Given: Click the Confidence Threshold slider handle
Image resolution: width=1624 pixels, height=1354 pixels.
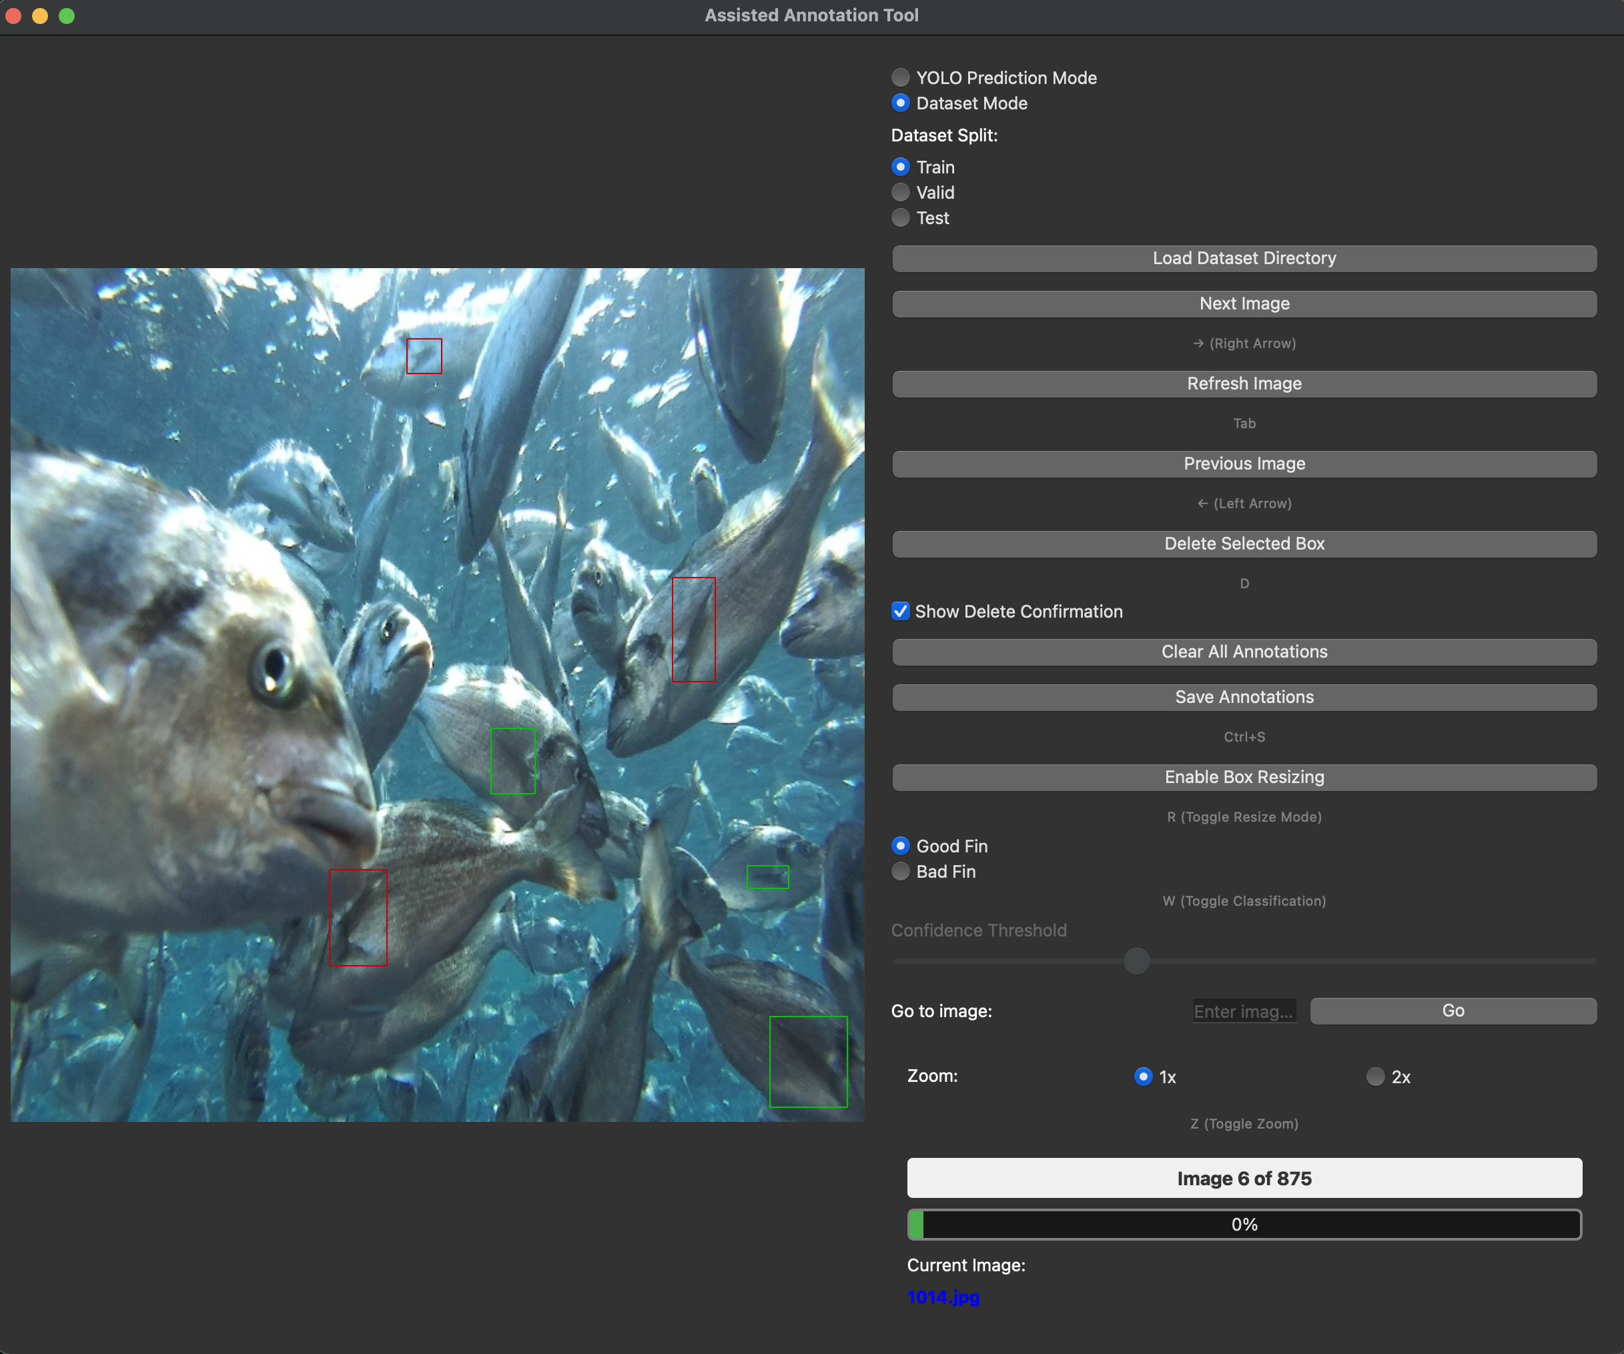Looking at the screenshot, I should click(1136, 960).
